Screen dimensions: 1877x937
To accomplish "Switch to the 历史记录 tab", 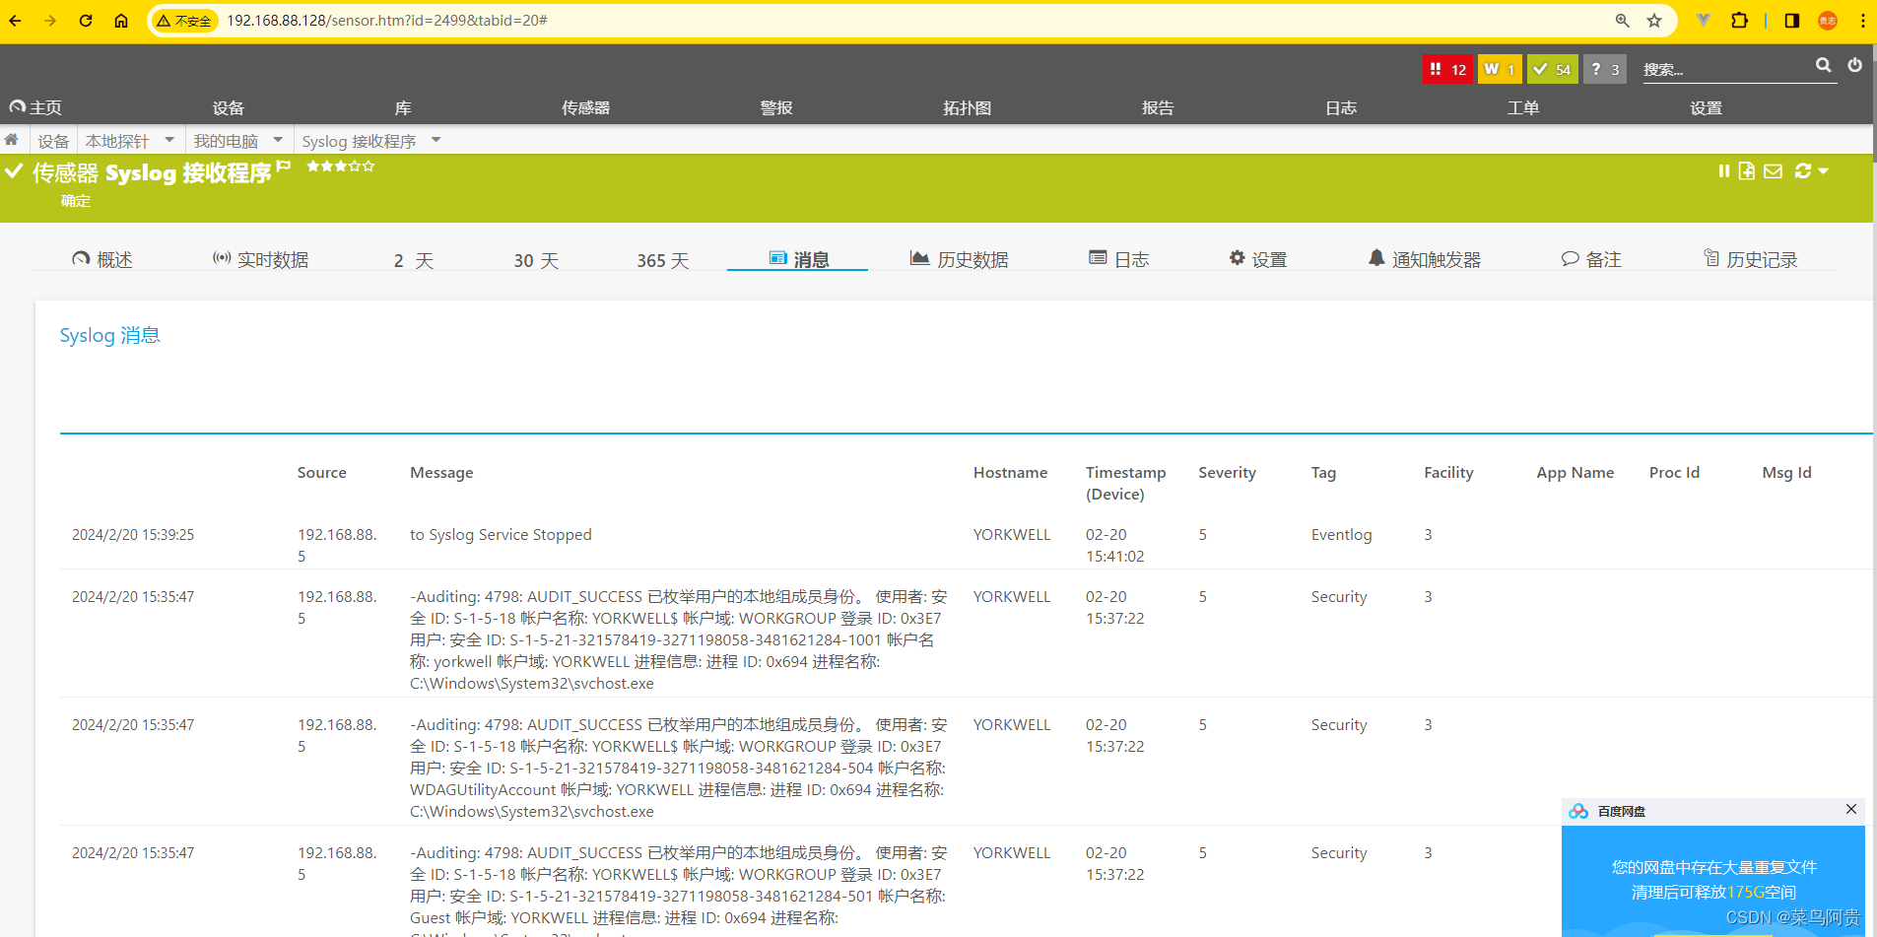I will (x=1751, y=259).
